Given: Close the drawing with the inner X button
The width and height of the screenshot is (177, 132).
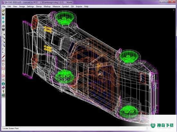Looking at the screenshot, I should (x=174, y=10).
